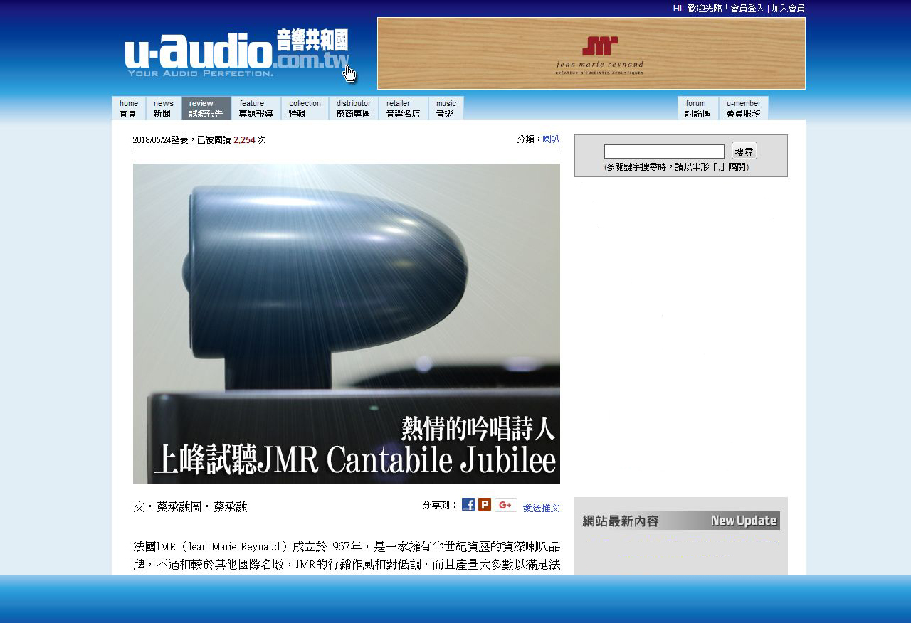Open the distributor 廠商專區 tab
The height and width of the screenshot is (623, 911).
(354, 108)
